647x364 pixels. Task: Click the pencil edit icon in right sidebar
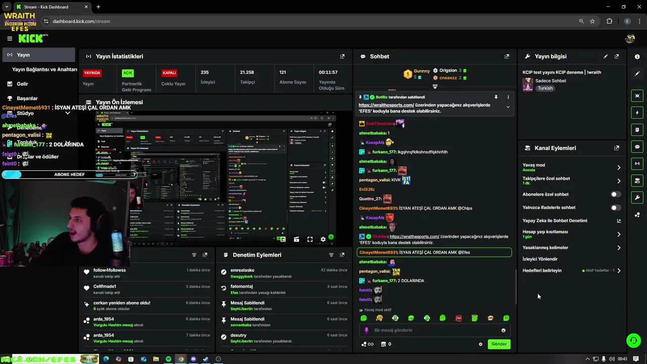(637, 73)
